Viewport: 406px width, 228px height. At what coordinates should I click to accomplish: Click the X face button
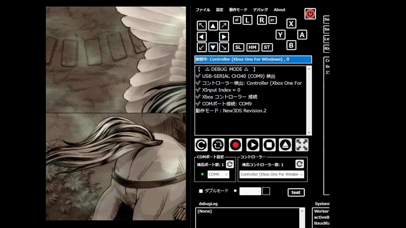[291, 24]
